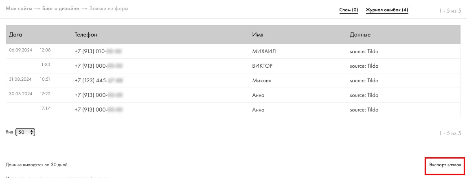The image size is (467, 178).
Task: Click the "Телефон" column header
Action: pyautogui.click(x=86, y=35)
